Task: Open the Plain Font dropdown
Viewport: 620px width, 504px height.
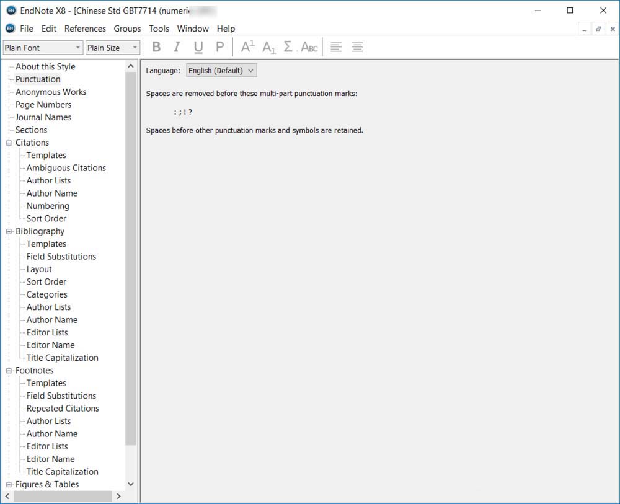Action: click(43, 48)
